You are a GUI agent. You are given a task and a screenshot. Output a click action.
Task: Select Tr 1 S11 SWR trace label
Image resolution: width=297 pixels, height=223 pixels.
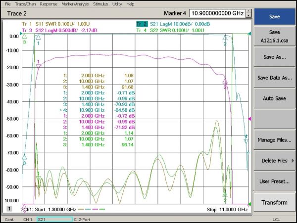(x=56, y=24)
